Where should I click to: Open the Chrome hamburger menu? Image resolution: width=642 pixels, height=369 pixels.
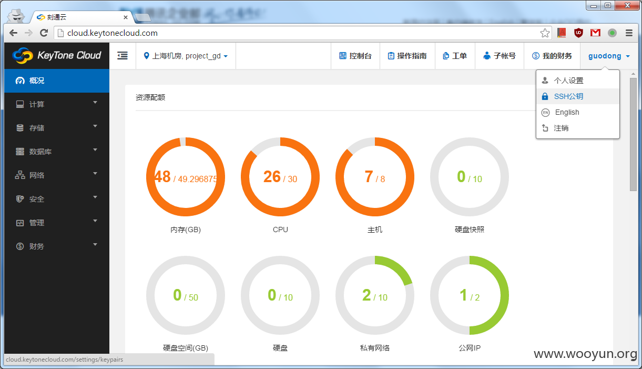[x=629, y=33]
